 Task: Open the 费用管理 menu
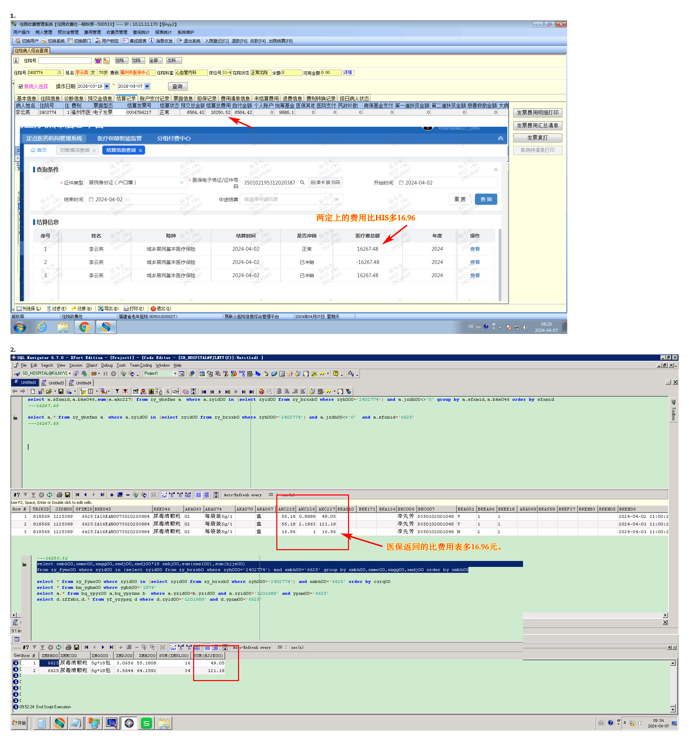[x=92, y=32]
